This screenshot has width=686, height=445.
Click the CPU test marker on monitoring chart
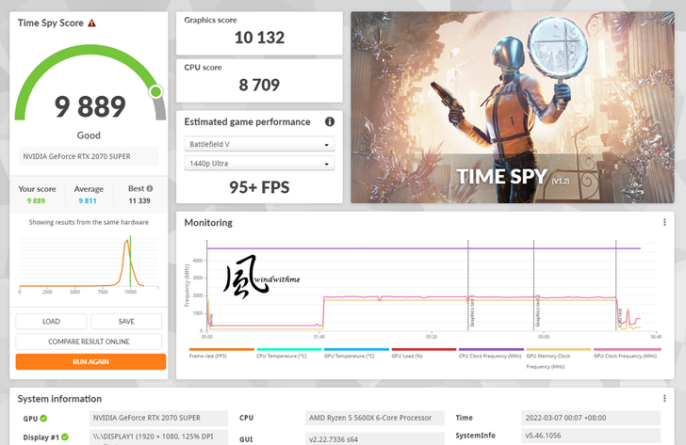pyautogui.click(x=620, y=318)
